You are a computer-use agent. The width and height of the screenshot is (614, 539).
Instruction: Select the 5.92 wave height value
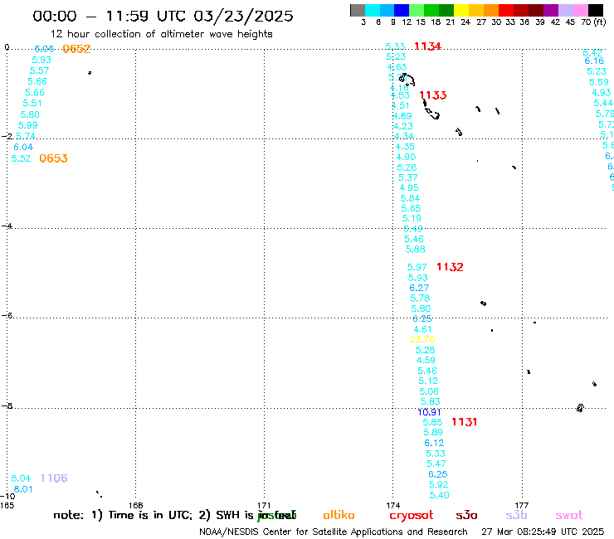point(439,484)
